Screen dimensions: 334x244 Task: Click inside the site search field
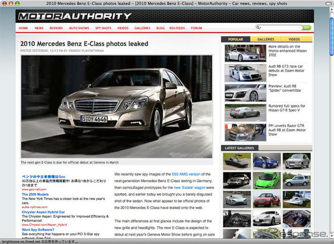(x=281, y=28)
